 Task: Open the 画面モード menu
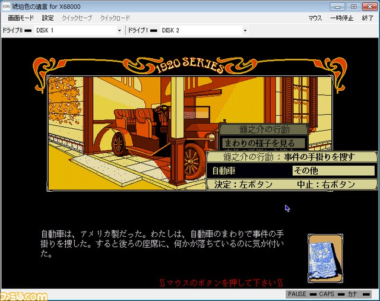click(x=21, y=18)
